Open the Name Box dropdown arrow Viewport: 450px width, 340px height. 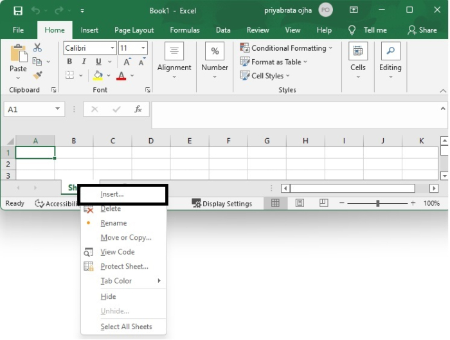58,109
